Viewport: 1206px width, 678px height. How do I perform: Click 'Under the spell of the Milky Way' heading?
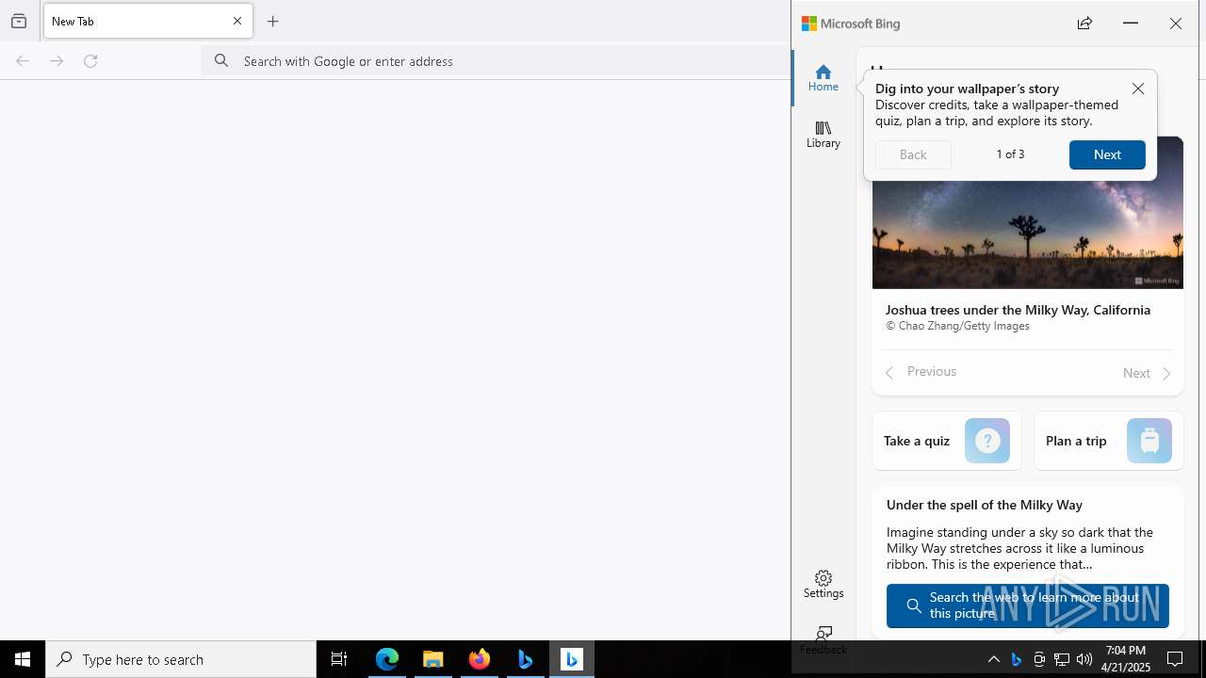[x=984, y=505]
